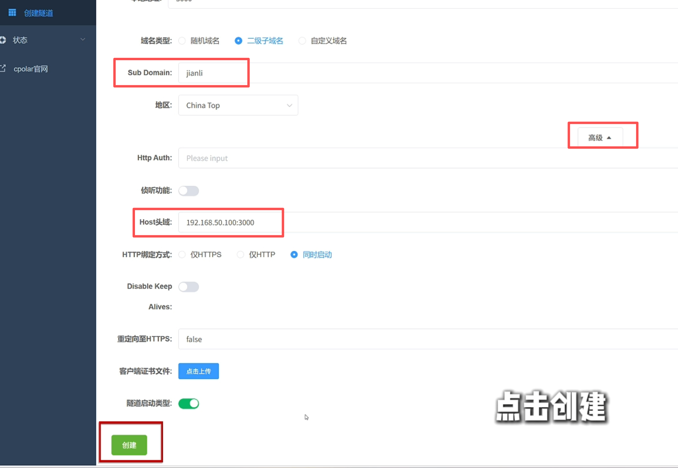Toggle Disable Keep Alives switch

click(188, 287)
